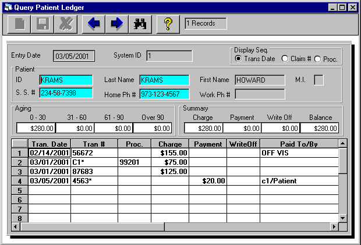Click the $155.00 charge cell
This screenshot has height=245, width=361.
pyautogui.click(x=170, y=153)
